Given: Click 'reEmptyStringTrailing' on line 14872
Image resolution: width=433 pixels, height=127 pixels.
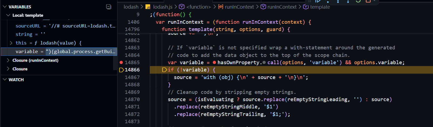Looking at the screenshot, I should point(232,114).
